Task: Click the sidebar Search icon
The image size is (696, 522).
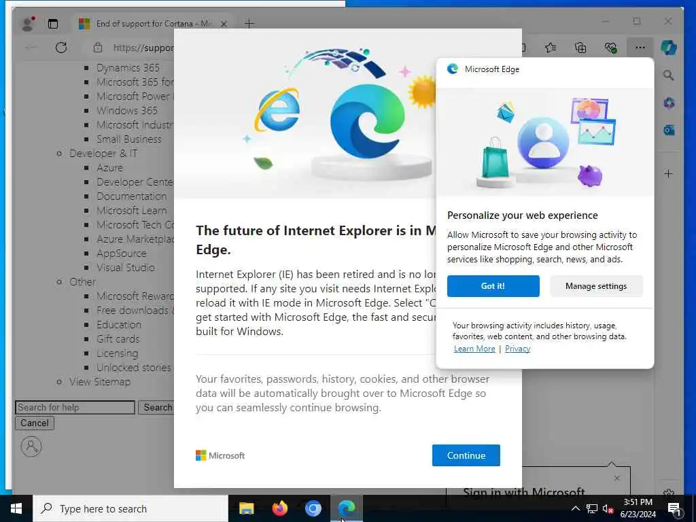Action: pyautogui.click(x=669, y=75)
